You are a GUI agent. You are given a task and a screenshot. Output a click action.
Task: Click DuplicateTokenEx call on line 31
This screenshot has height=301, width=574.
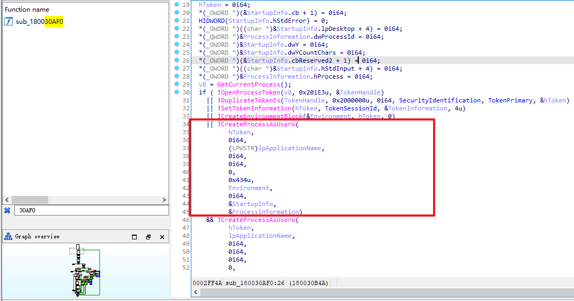(251, 100)
